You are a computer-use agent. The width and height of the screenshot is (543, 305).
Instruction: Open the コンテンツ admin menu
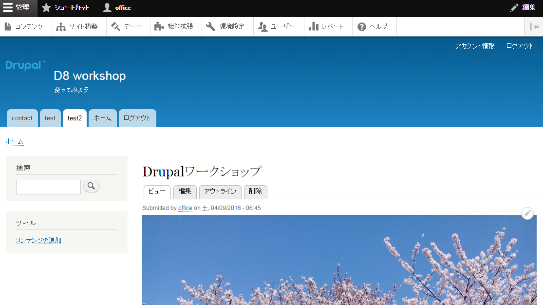tap(23, 27)
